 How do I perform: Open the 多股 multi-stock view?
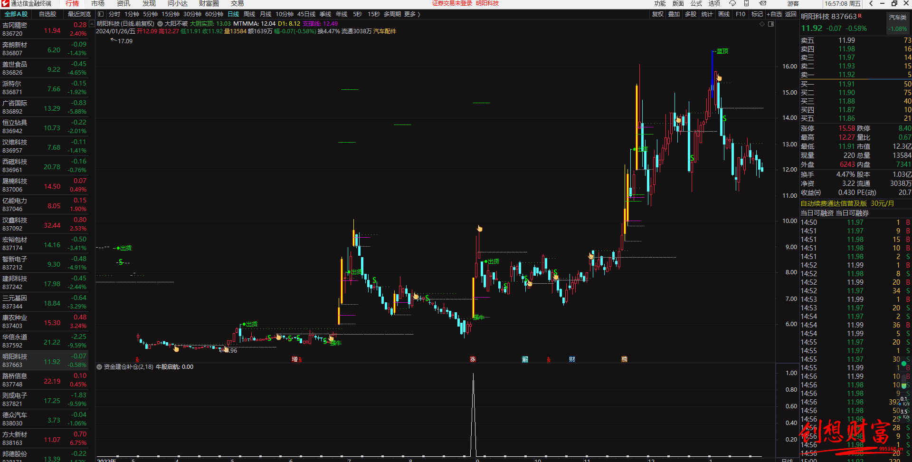coord(691,14)
